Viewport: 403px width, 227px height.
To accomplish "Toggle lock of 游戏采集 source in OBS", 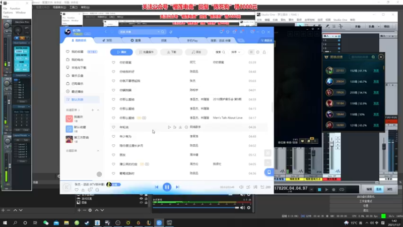I will pyautogui.click(x=146, y=199).
